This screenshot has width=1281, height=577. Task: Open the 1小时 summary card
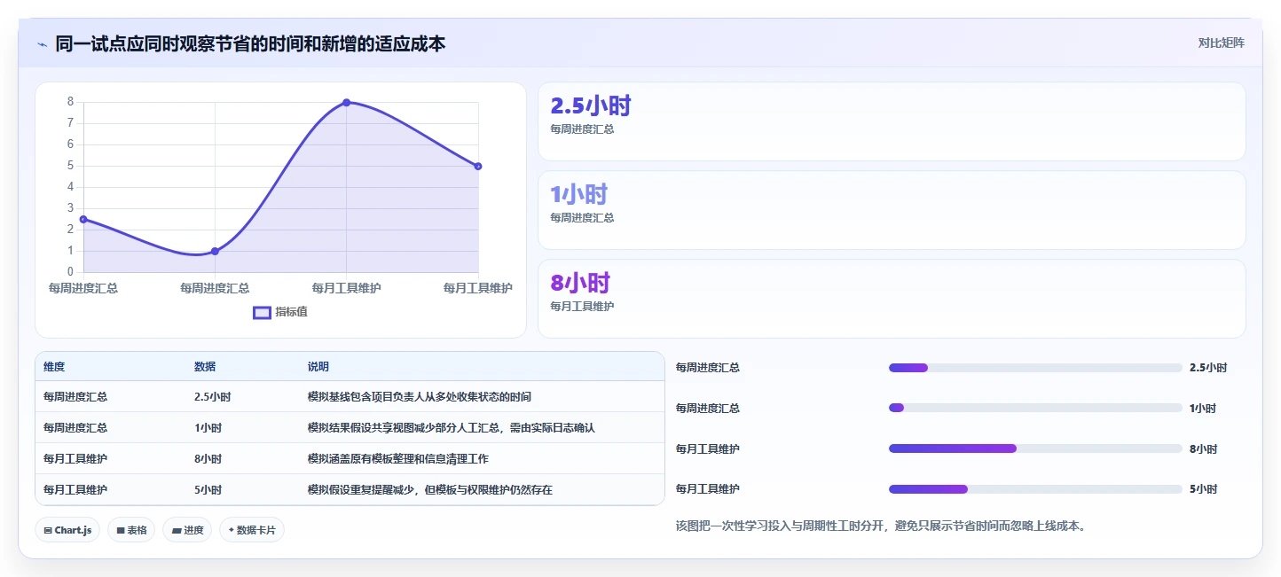point(892,210)
